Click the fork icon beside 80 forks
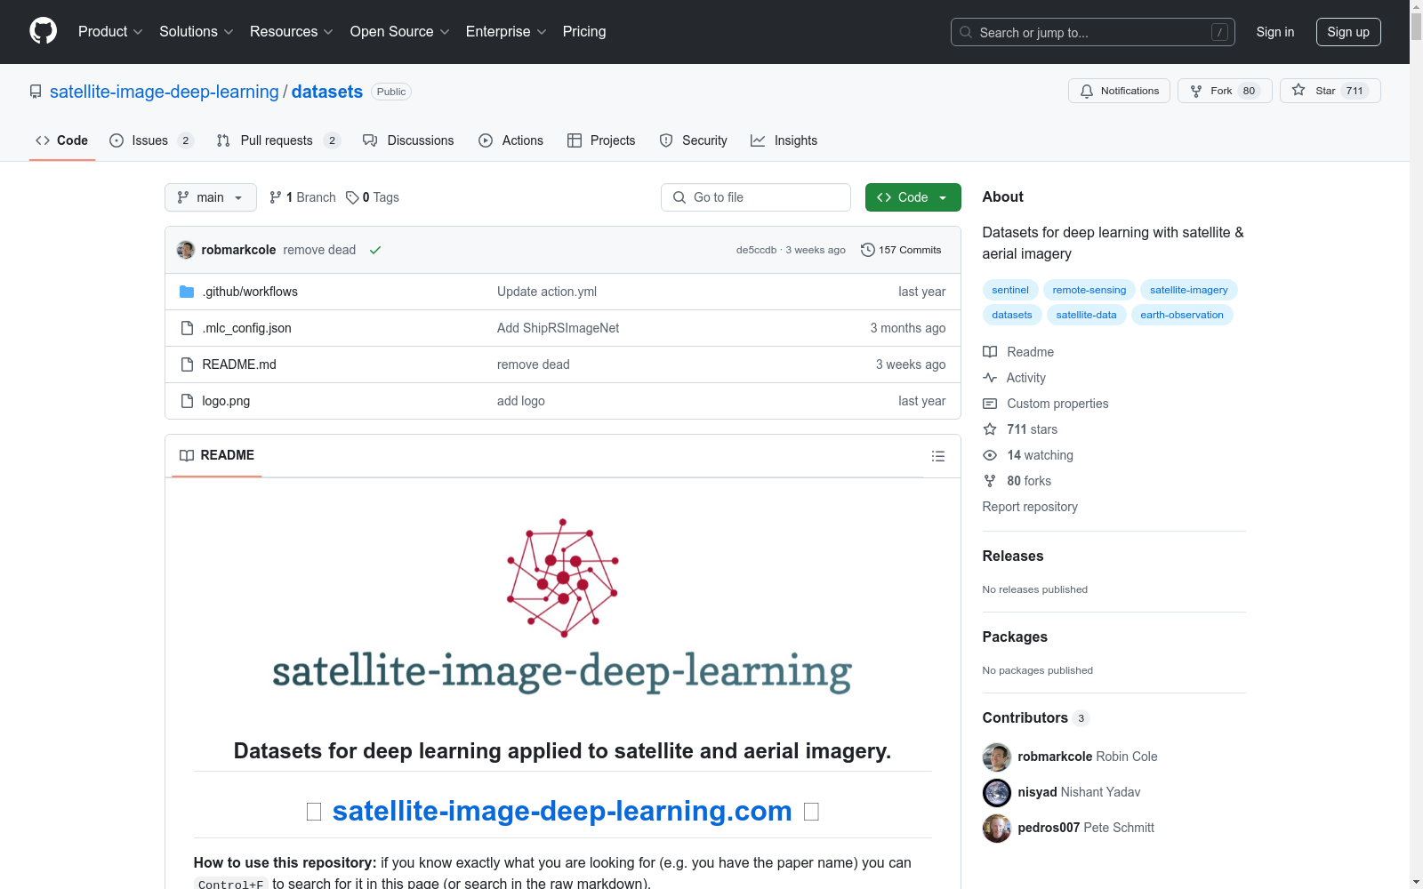1423x889 pixels. coord(990,481)
